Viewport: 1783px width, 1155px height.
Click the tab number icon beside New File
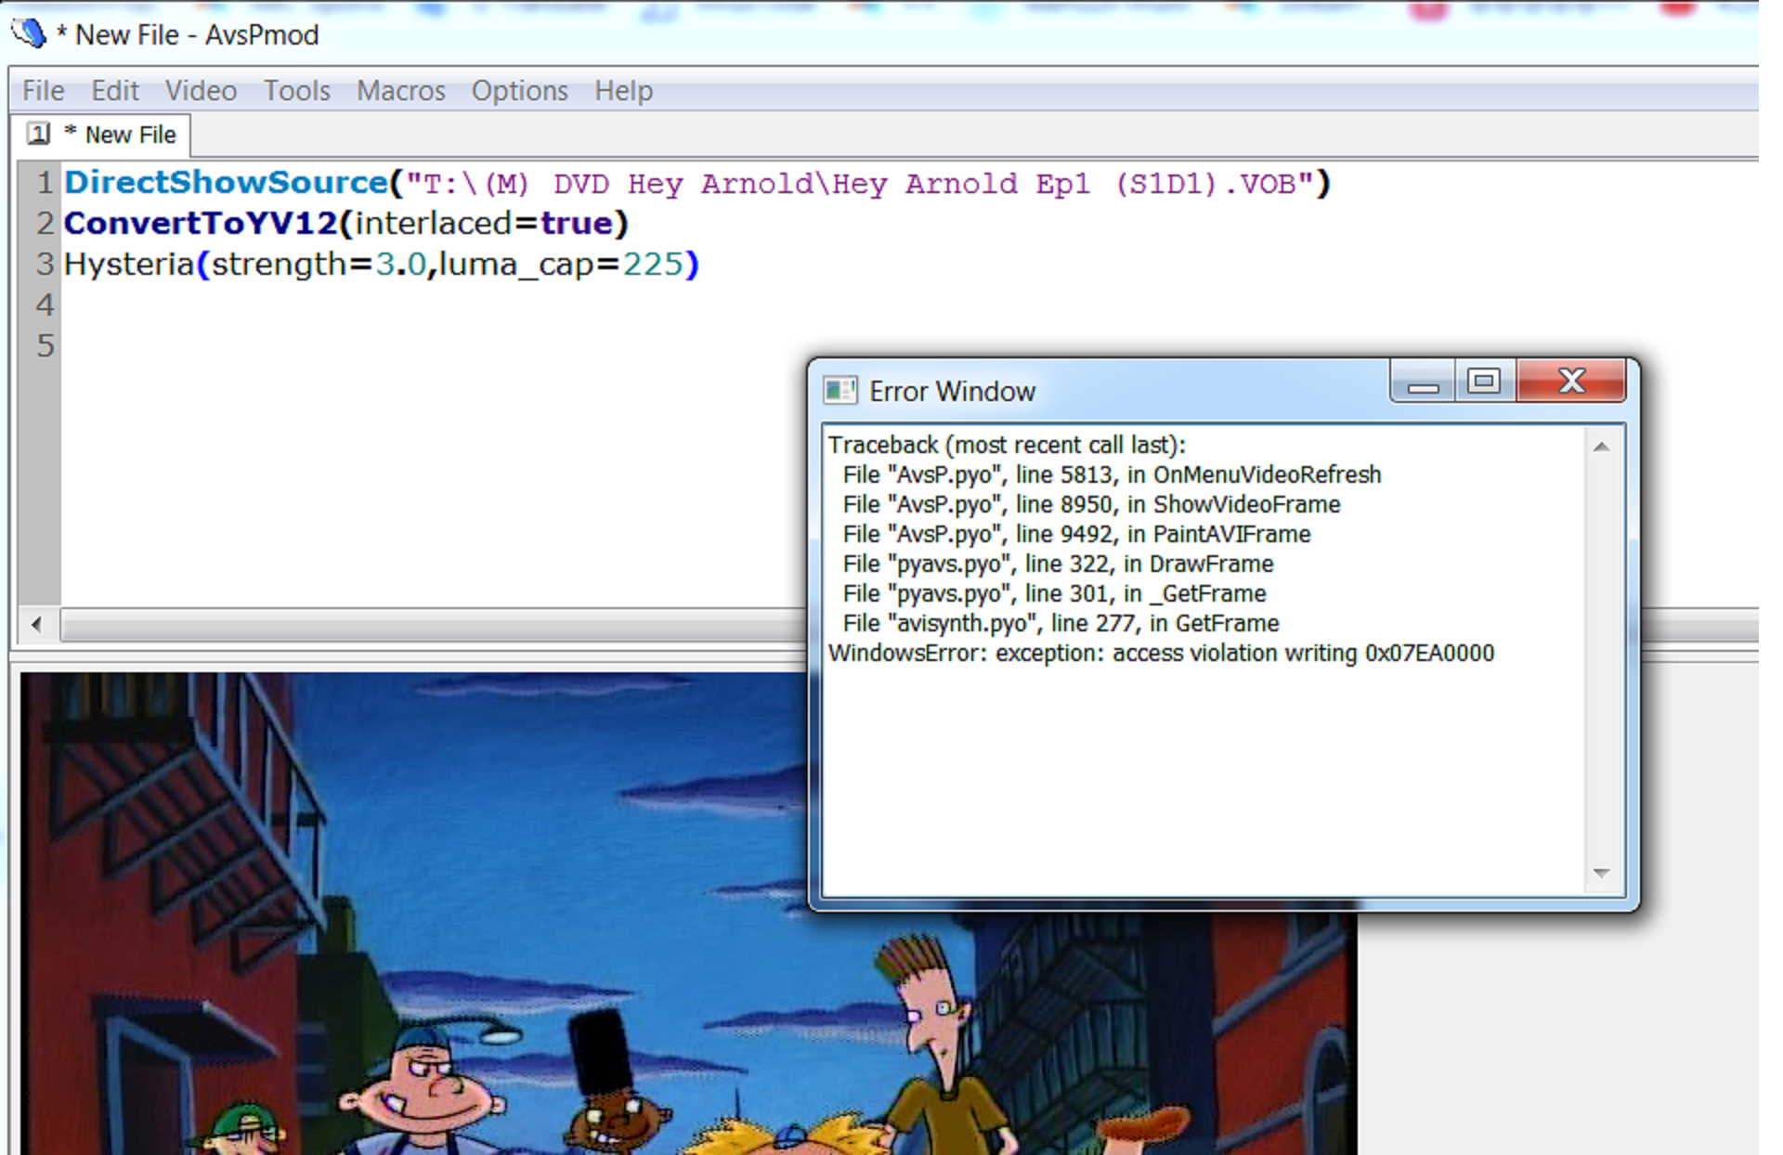(38, 134)
